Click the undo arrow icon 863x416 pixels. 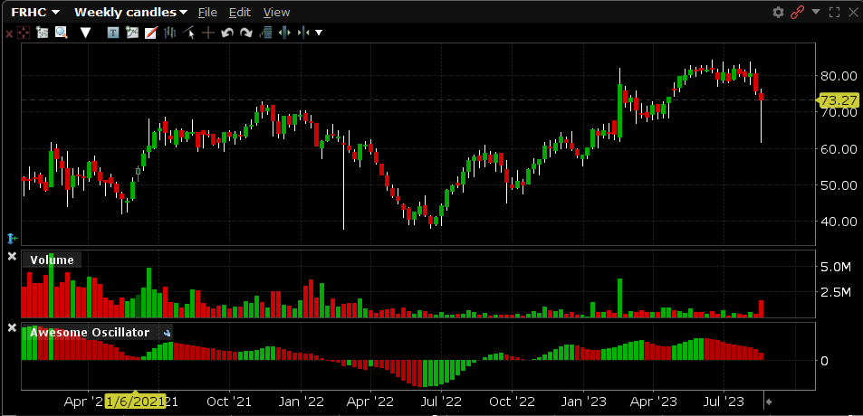coord(226,33)
